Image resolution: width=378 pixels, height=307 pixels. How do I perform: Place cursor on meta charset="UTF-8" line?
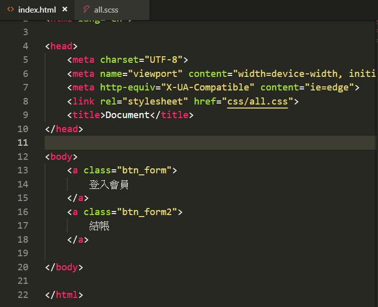point(128,60)
